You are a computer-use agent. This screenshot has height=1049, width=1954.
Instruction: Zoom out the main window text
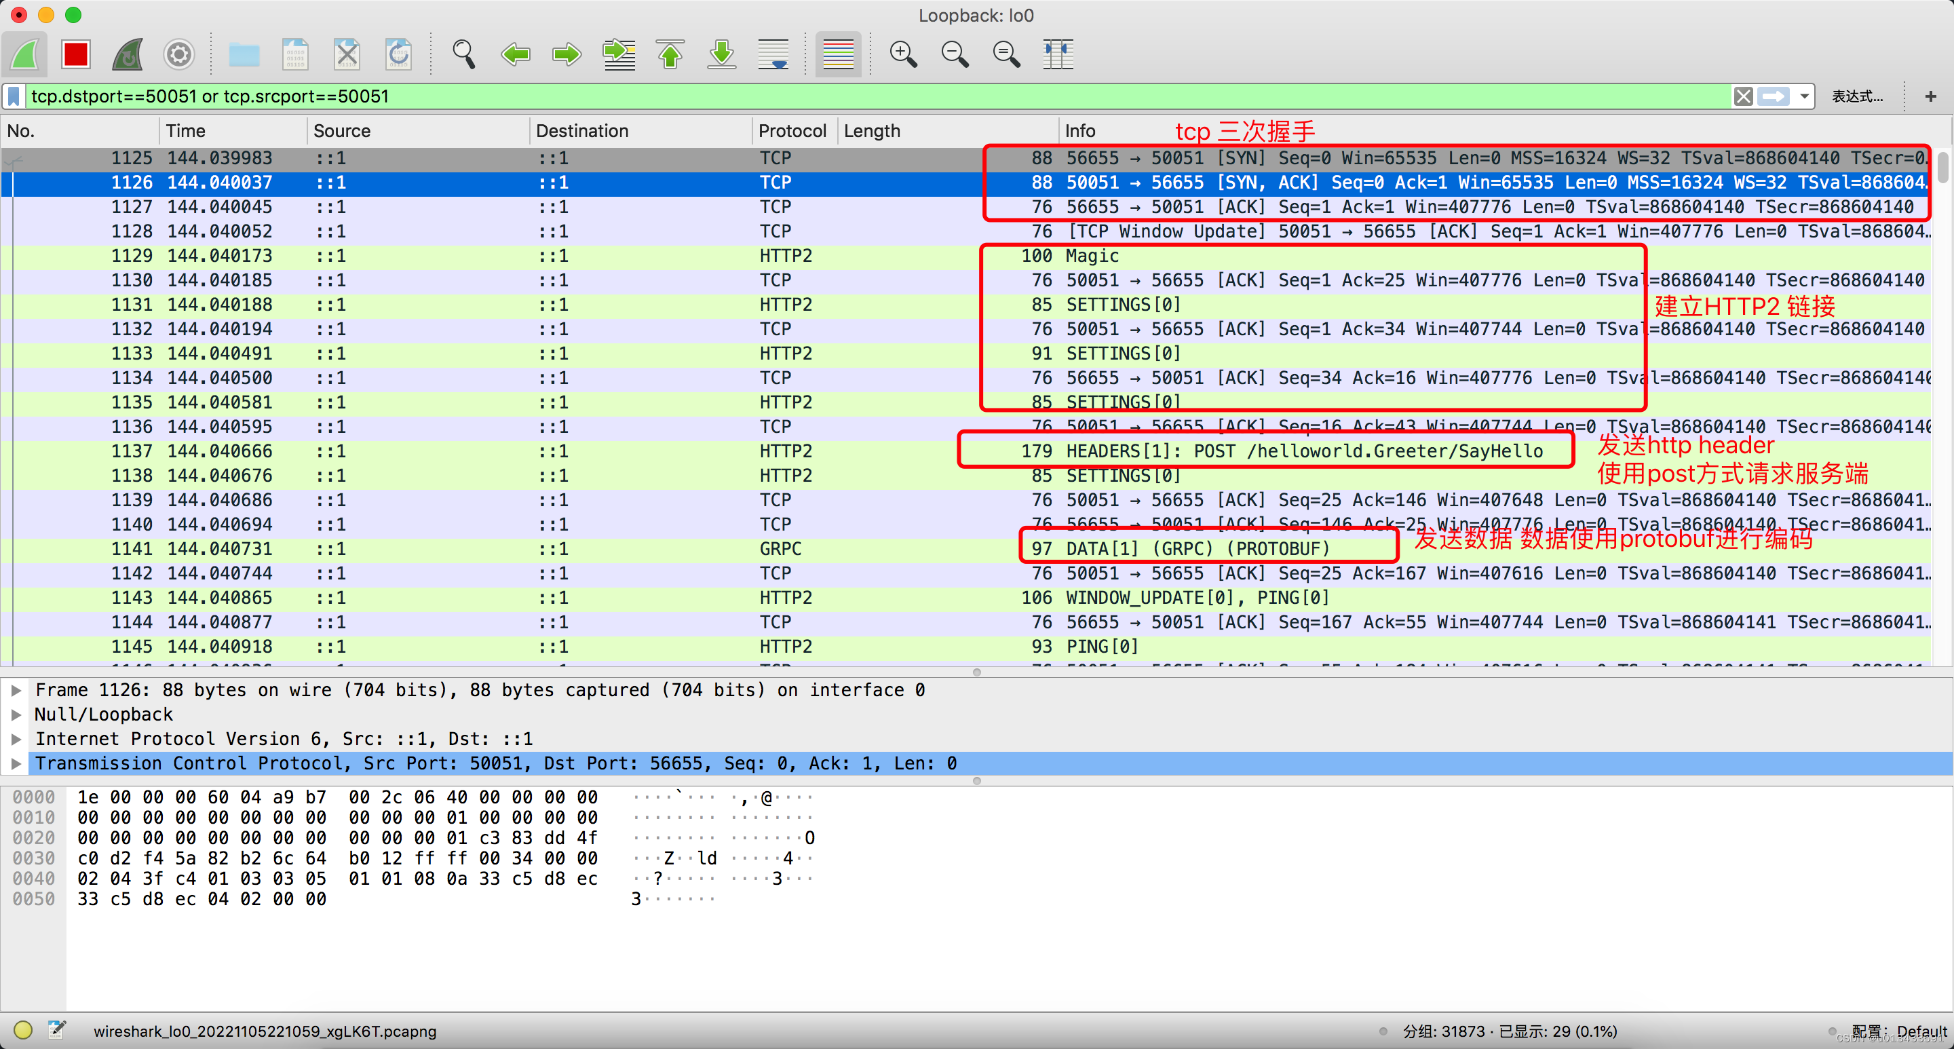[954, 54]
